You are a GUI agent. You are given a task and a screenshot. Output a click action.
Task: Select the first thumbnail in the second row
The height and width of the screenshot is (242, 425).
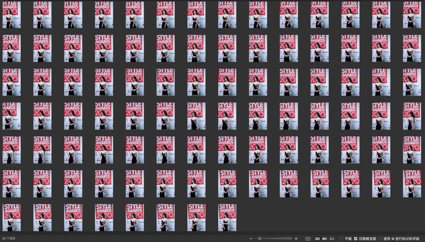point(12,48)
